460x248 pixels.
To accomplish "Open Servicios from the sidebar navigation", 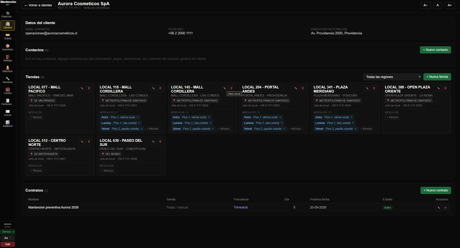I will tap(8, 80).
